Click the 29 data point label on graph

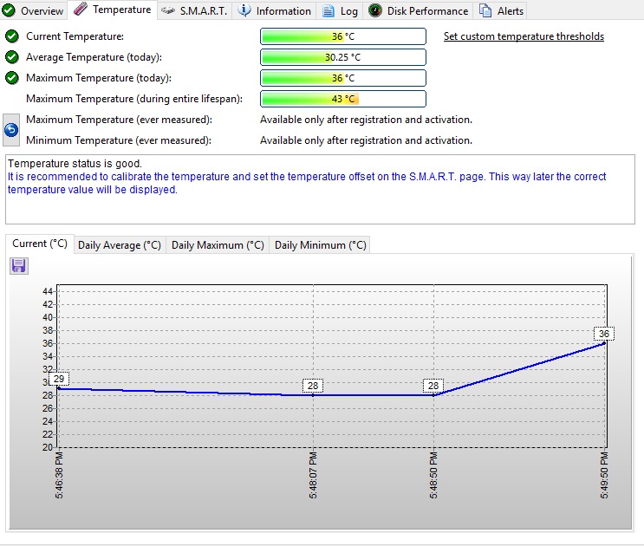(59, 379)
